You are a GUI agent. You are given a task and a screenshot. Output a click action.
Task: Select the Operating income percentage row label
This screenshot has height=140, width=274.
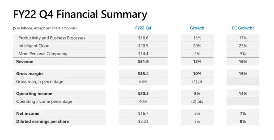coord(44,101)
